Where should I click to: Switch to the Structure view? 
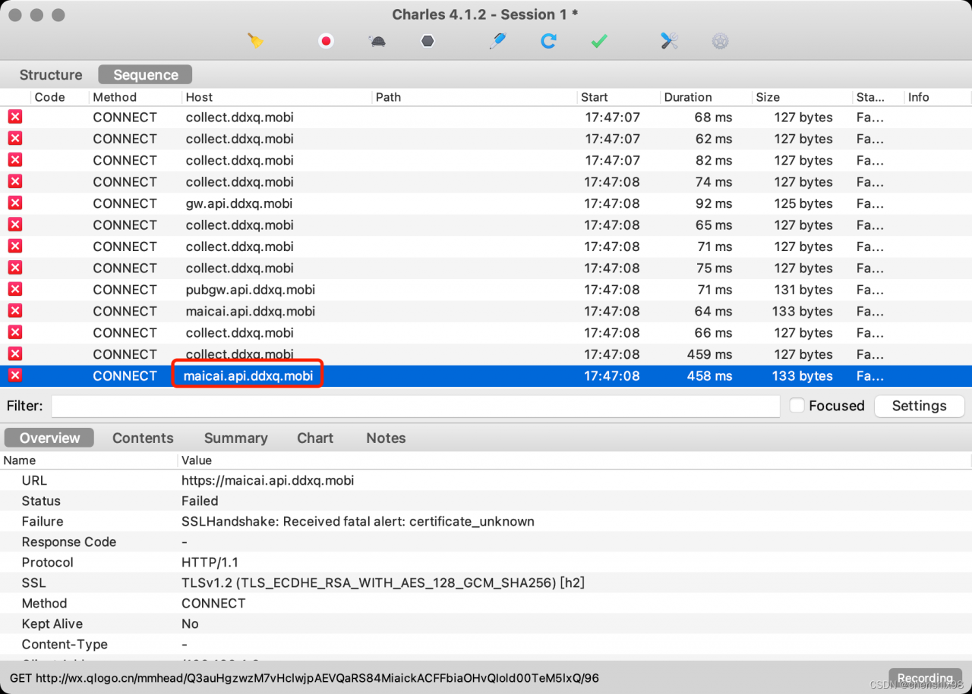tap(51, 74)
